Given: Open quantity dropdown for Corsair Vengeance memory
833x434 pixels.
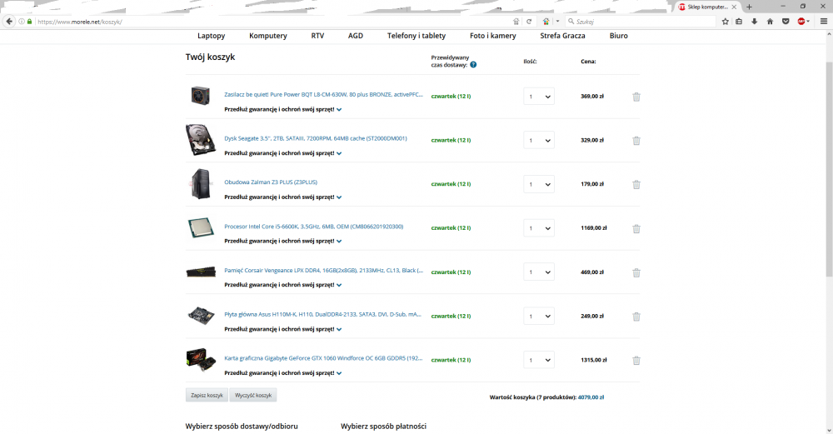Looking at the screenshot, I should [539, 272].
